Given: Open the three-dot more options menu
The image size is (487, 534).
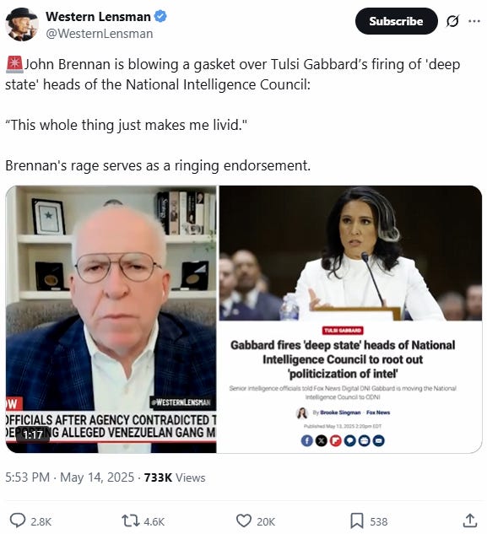Looking at the screenshot, I should [474, 21].
